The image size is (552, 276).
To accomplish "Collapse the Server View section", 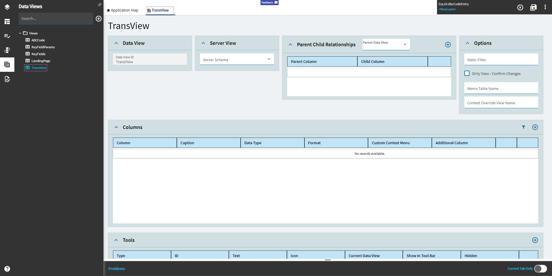I will click(x=203, y=43).
